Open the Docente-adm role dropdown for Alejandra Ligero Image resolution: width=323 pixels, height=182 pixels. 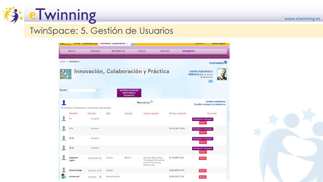point(95,158)
